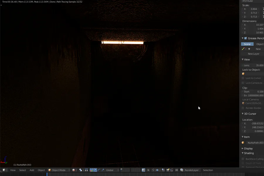Open the Global orientation dropdown
Image resolution: width=264 pixels, height=176 pixels.
tap(112, 170)
